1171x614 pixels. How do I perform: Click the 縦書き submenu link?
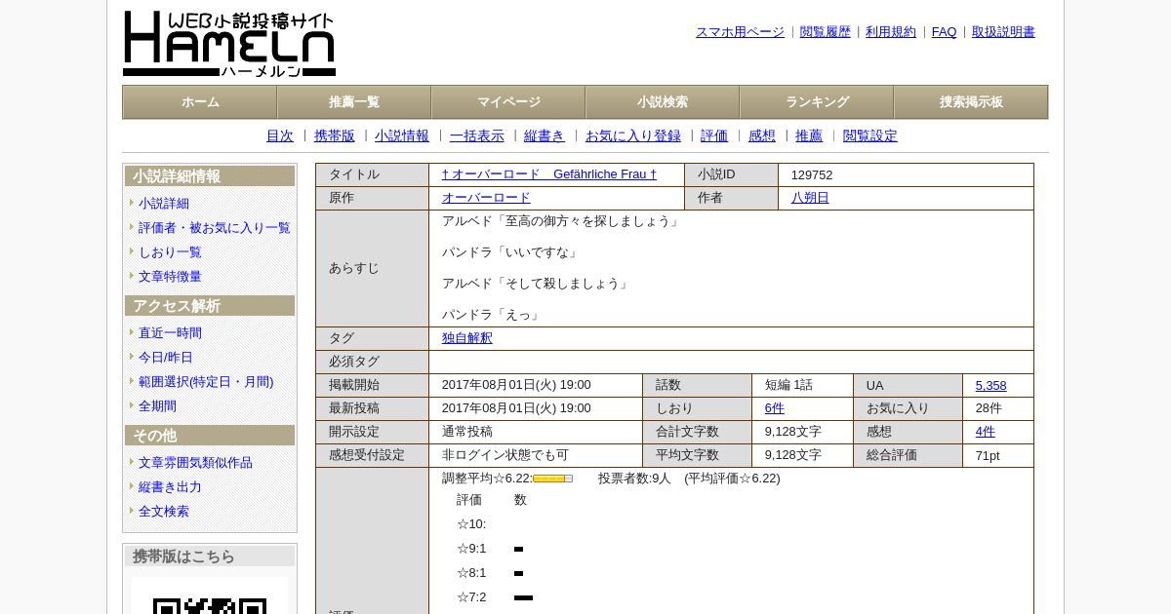pos(545,136)
